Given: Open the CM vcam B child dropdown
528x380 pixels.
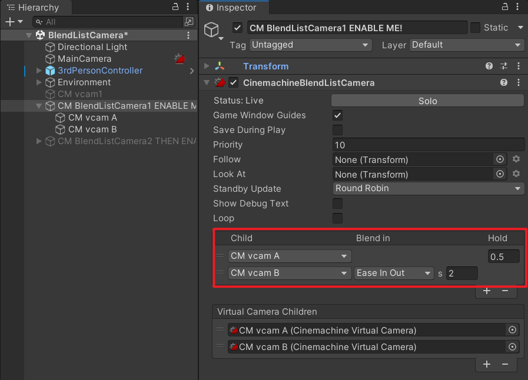Looking at the screenshot, I should click(x=290, y=273).
